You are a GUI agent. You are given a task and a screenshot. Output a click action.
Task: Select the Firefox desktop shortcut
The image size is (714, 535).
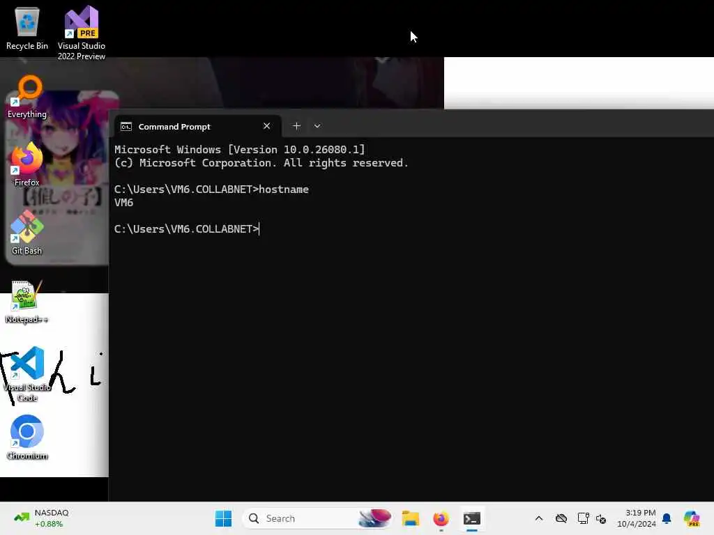(27, 164)
